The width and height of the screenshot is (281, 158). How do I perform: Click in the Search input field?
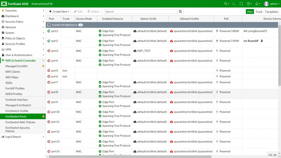pos(141,12)
